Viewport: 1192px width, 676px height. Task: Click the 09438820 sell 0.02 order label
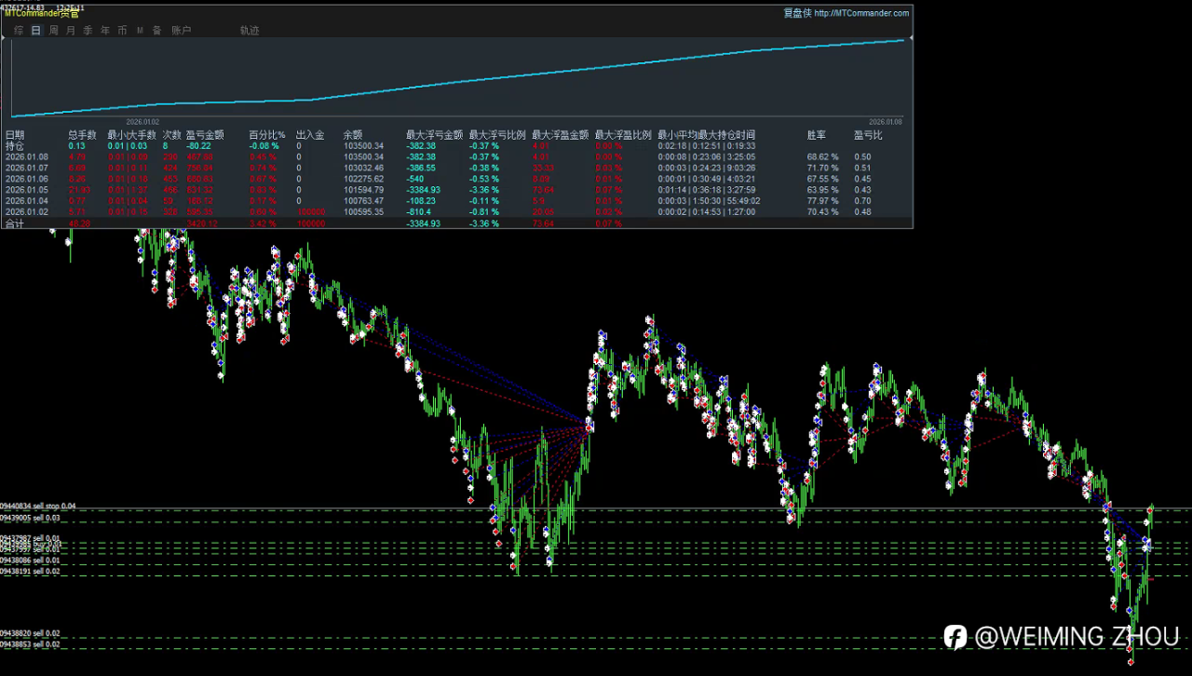tap(30, 632)
